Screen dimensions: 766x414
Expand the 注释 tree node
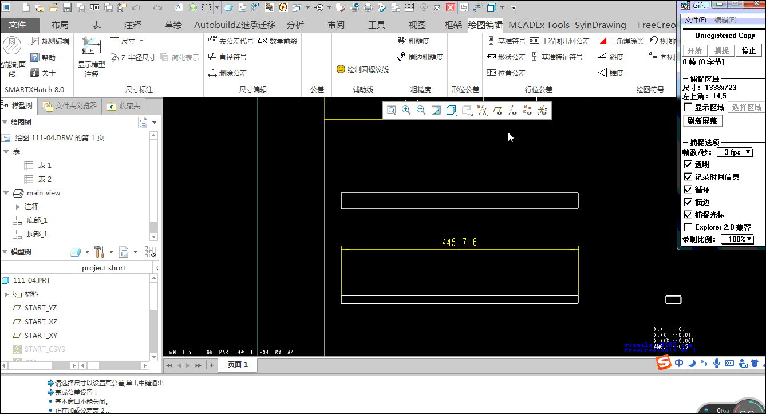pyautogui.click(x=18, y=207)
